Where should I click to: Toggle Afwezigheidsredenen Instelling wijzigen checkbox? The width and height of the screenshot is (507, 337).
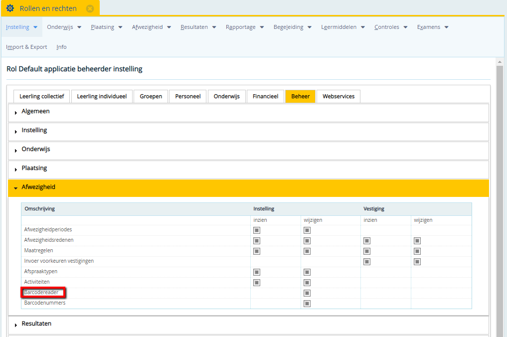point(307,241)
